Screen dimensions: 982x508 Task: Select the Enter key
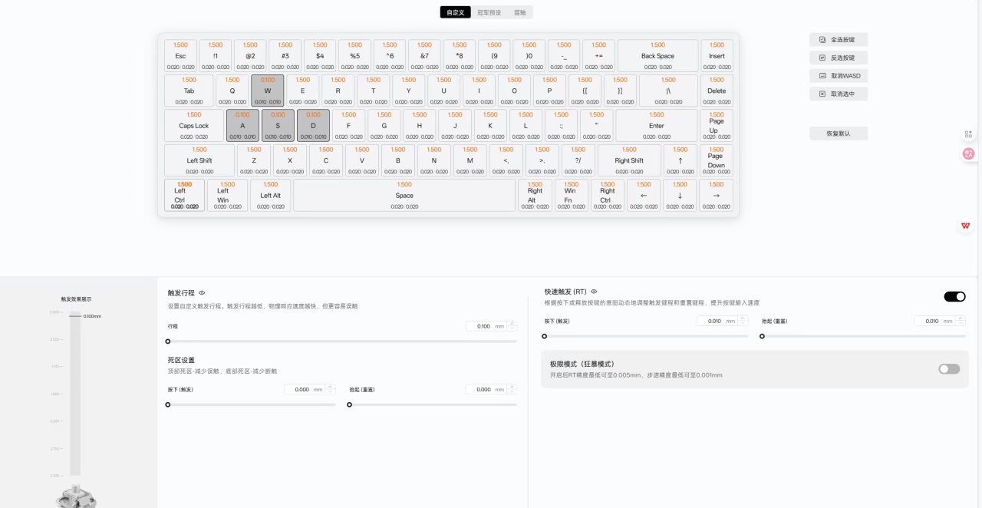coord(657,126)
